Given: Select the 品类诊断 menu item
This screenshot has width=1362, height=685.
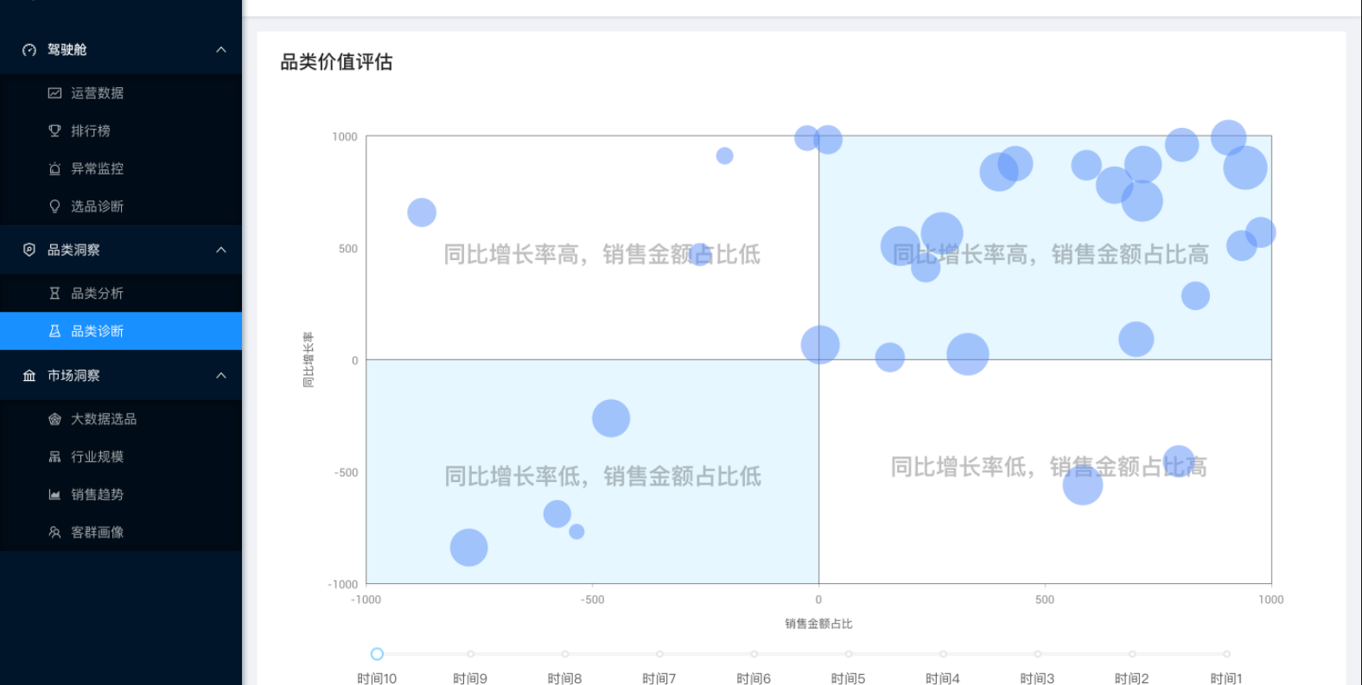Looking at the screenshot, I should click(x=97, y=332).
